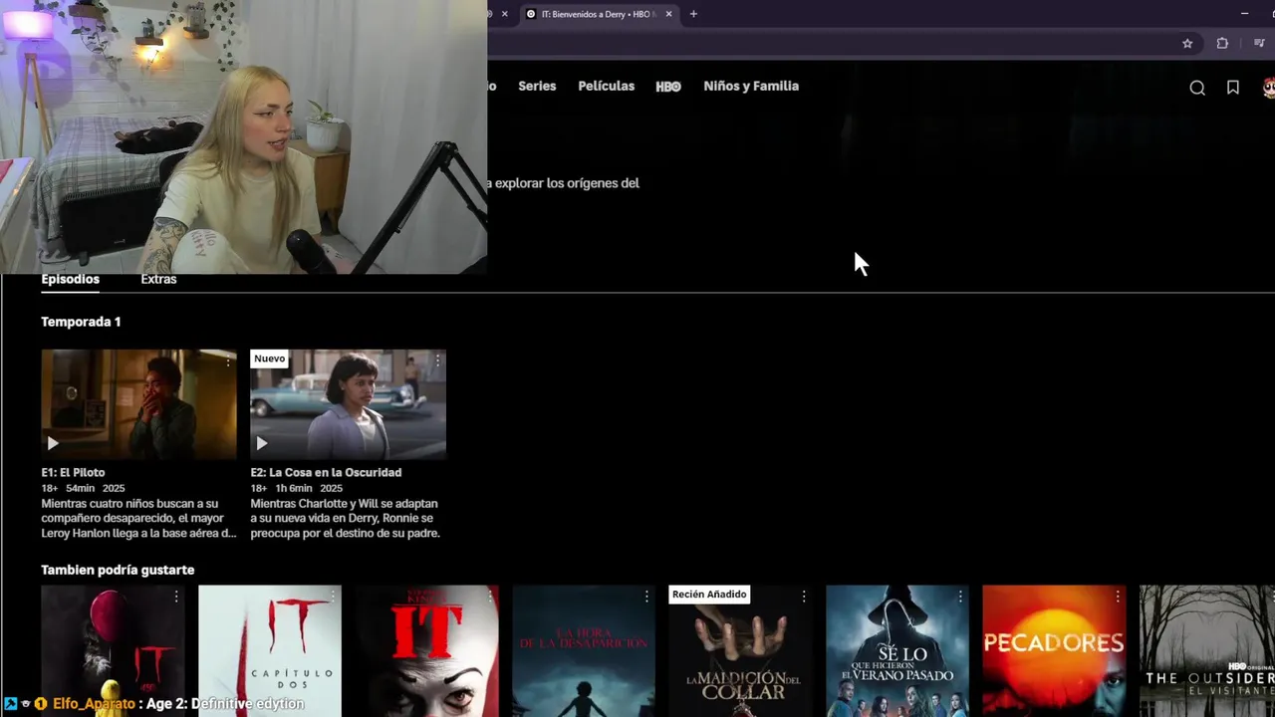Click the E2 description starting Mientras Charlotte y Will

[x=345, y=518]
